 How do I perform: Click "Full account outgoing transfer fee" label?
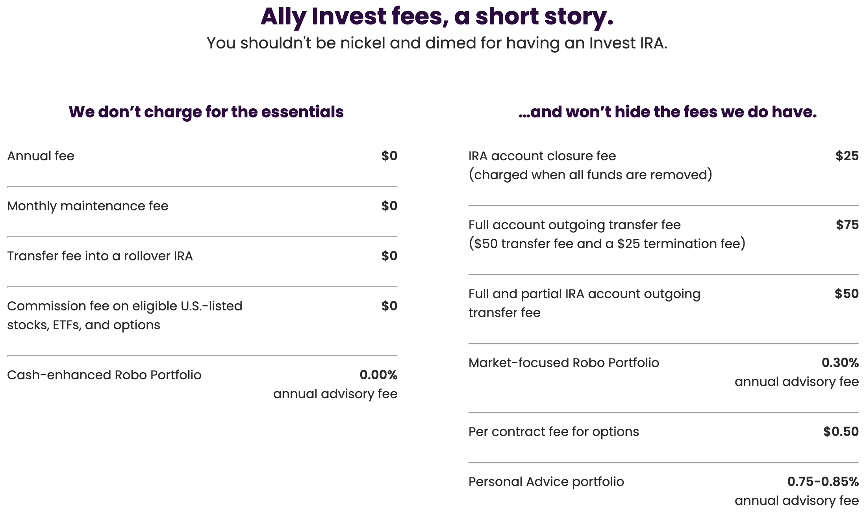coord(574,225)
